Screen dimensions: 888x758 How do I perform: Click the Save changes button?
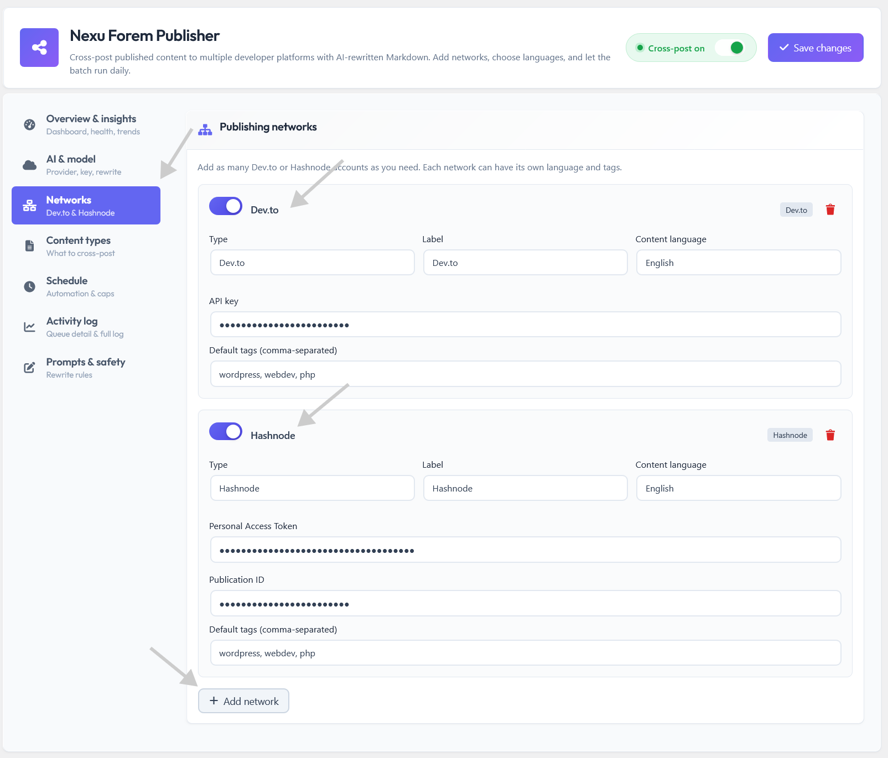click(816, 48)
